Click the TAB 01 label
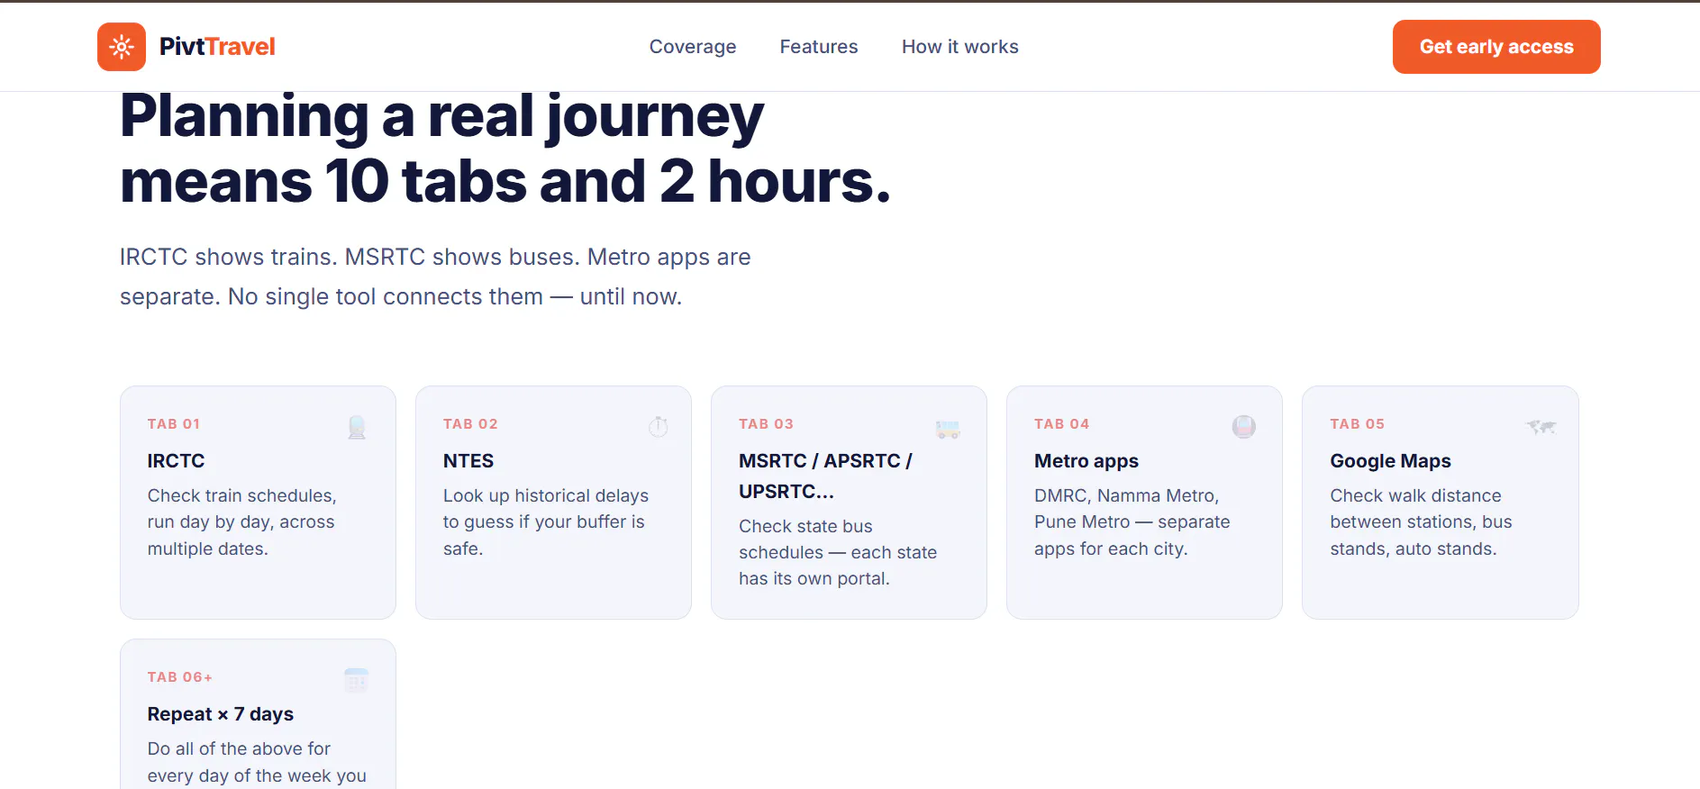The width and height of the screenshot is (1700, 789). [174, 424]
